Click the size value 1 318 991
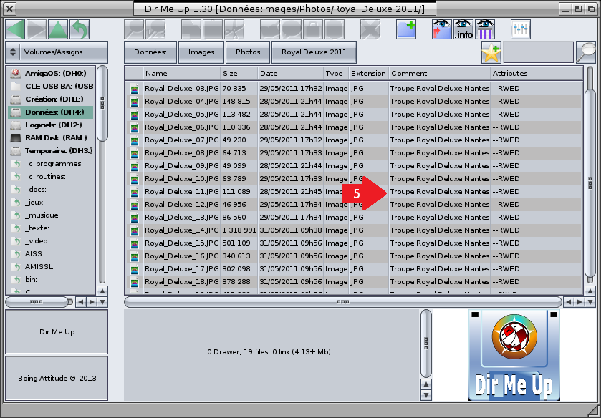The height and width of the screenshot is (418, 601). (239, 230)
